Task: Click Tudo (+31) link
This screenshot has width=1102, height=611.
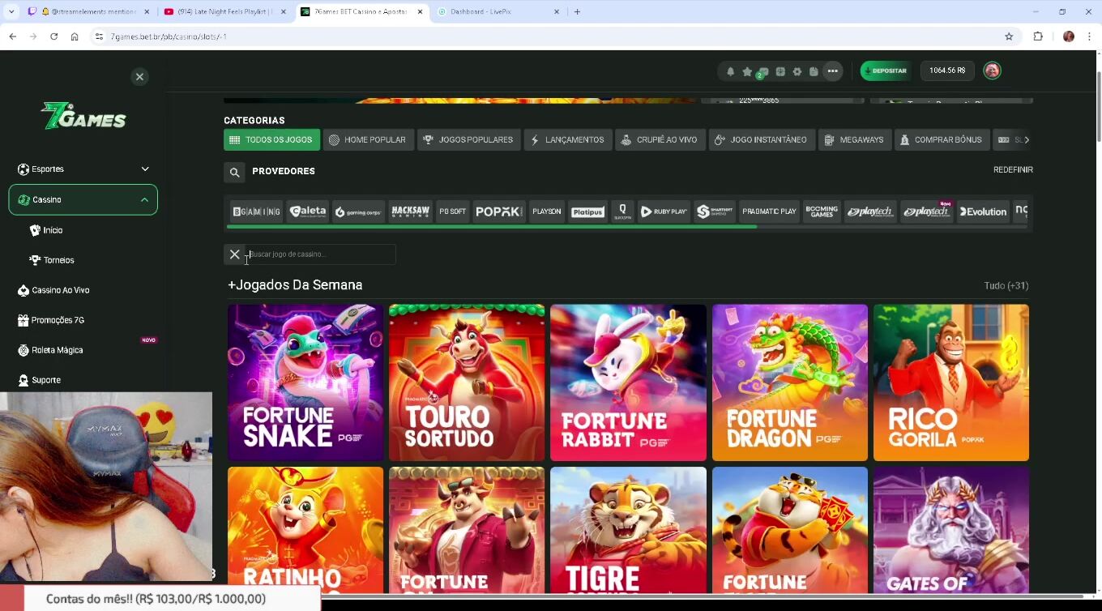Action: (x=1006, y=285)
